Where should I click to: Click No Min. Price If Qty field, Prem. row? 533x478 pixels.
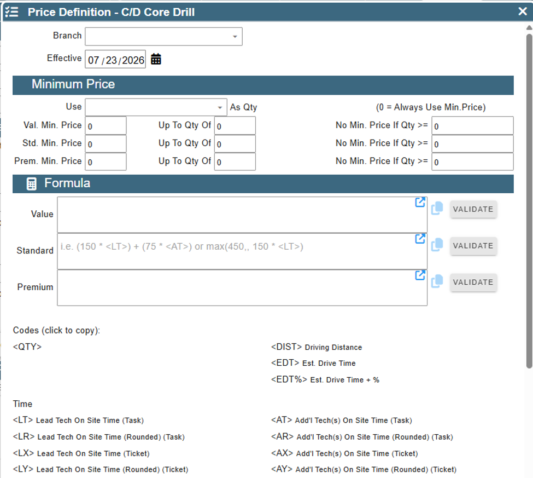pos(472,162)
